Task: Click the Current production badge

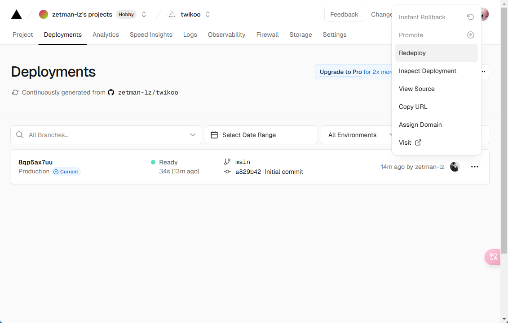Action: (66, 172)
